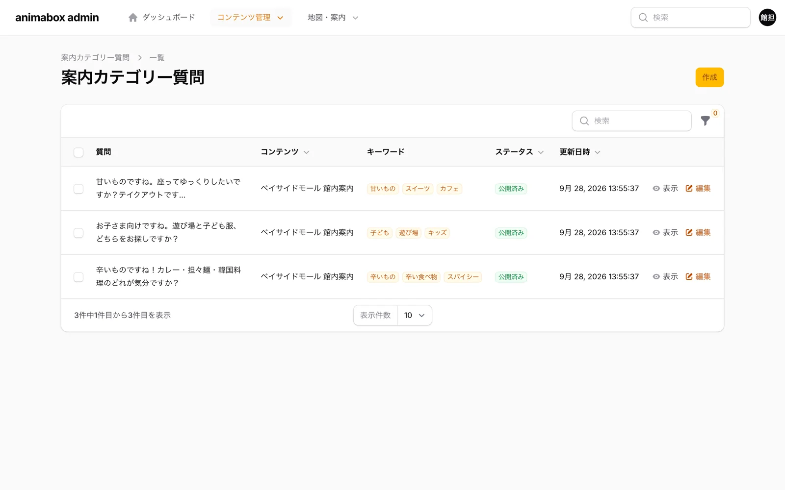Click the 9月 28, 2026 13:55:37 date in the 辛いもの row

599,277
